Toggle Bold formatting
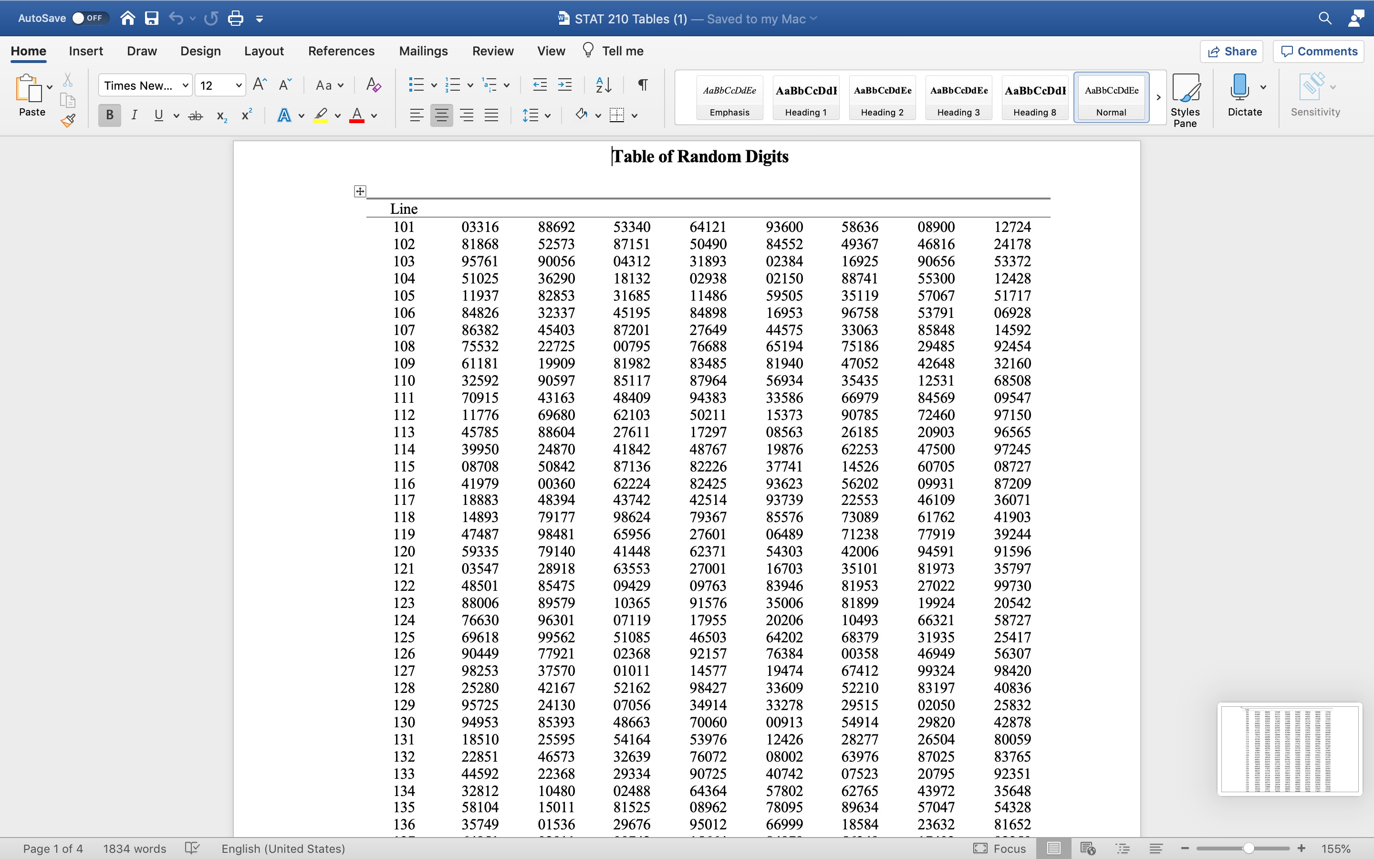1374x859 pixels. coord(110,115)
